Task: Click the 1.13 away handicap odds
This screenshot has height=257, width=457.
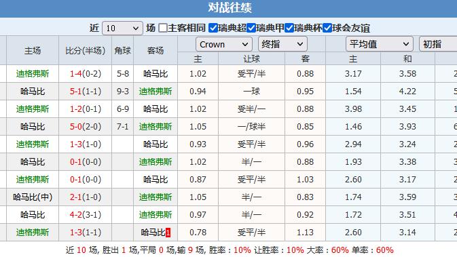Action: click(x=305, y=233)
